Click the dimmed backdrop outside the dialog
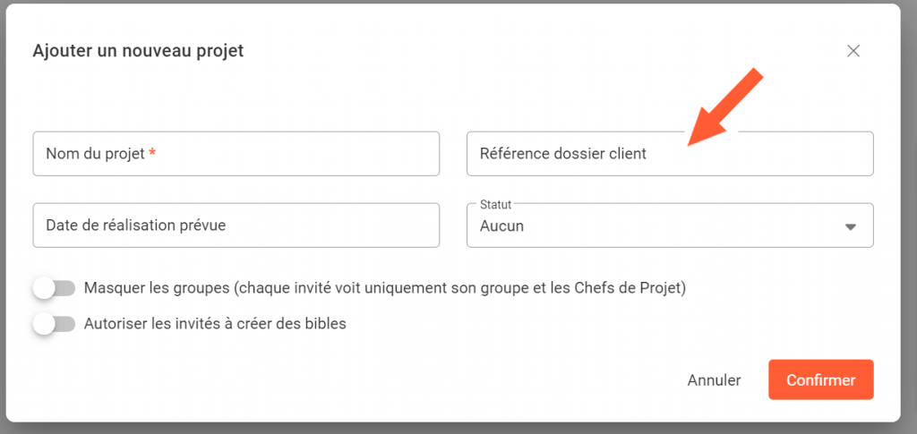 (909, 428)
